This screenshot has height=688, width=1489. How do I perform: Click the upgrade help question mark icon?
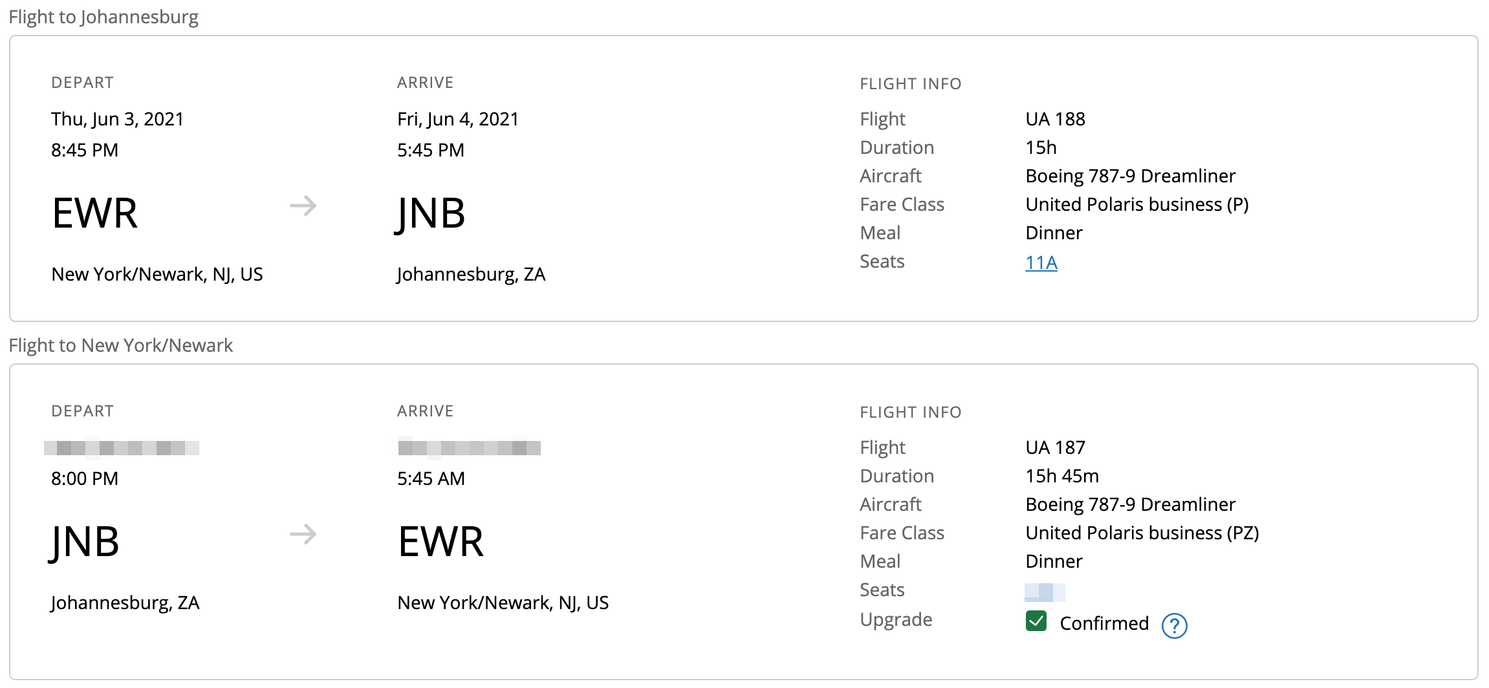coord(1174,625)
